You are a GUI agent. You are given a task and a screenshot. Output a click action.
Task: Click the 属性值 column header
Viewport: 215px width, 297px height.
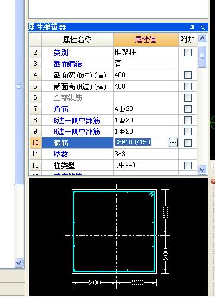(x=146, y=40)
